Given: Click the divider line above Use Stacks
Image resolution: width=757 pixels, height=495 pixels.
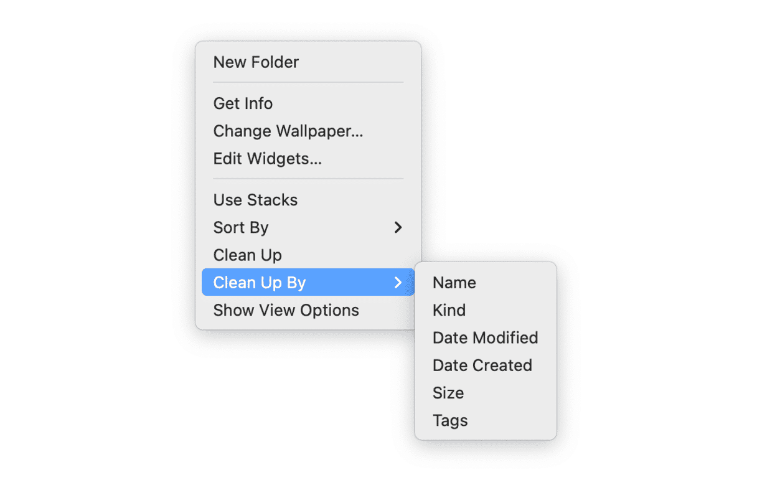Looking at the screenshot, I should 308,179.
